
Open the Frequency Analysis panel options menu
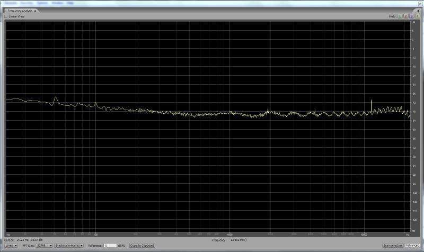pos(418,11)
